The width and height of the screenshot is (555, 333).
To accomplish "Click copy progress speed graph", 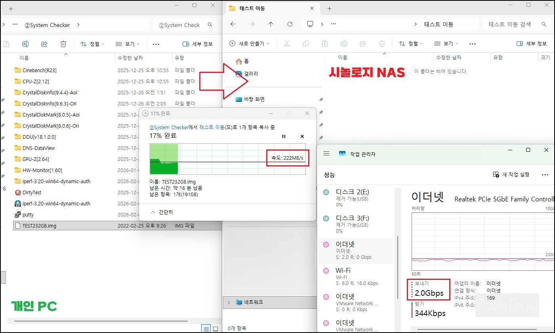I will click(x=227, y=159).
